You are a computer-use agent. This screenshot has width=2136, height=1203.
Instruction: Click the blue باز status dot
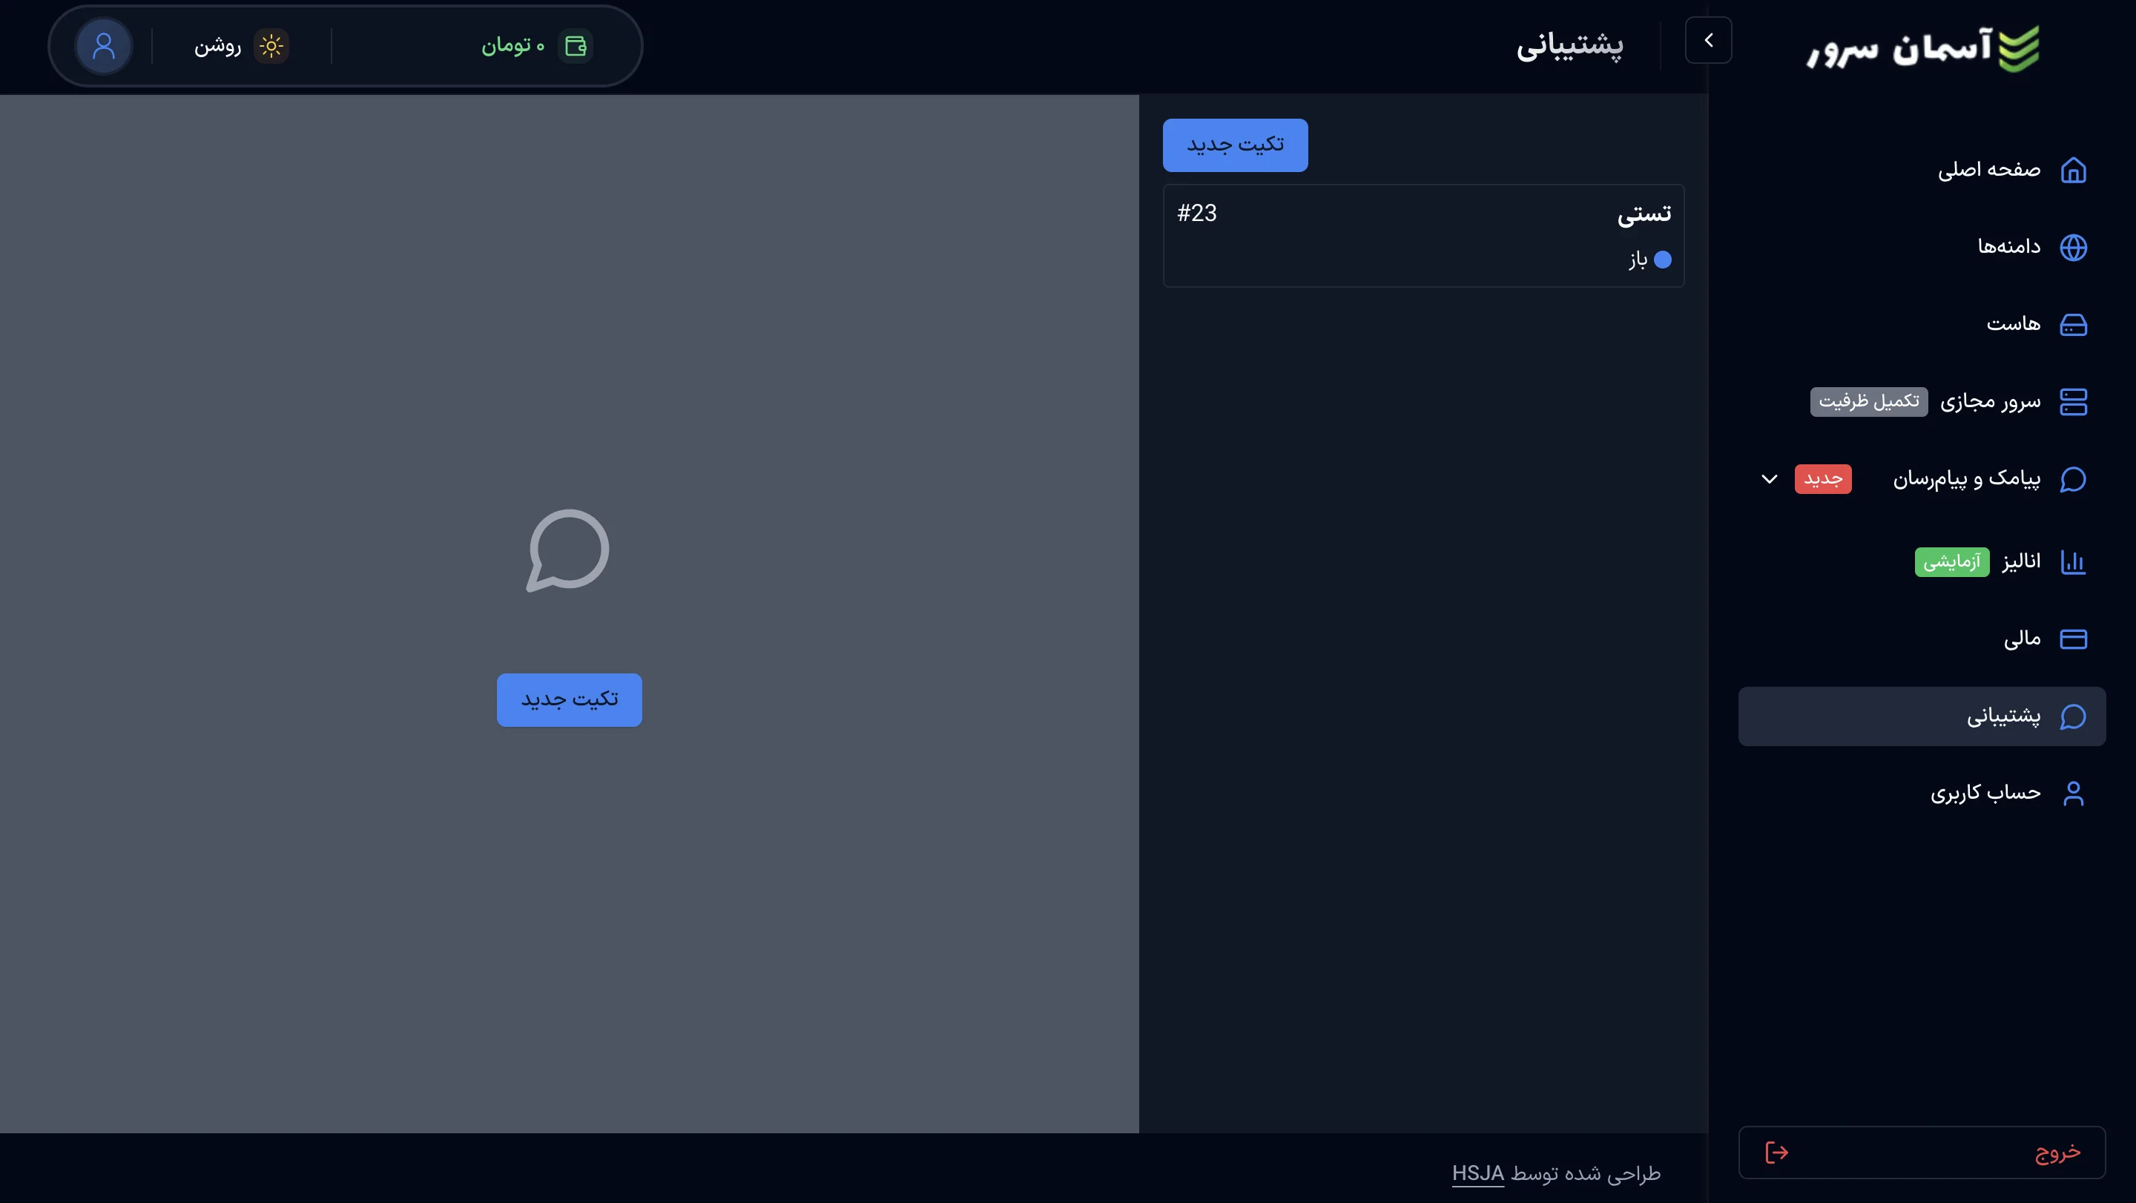[1663, 260]
